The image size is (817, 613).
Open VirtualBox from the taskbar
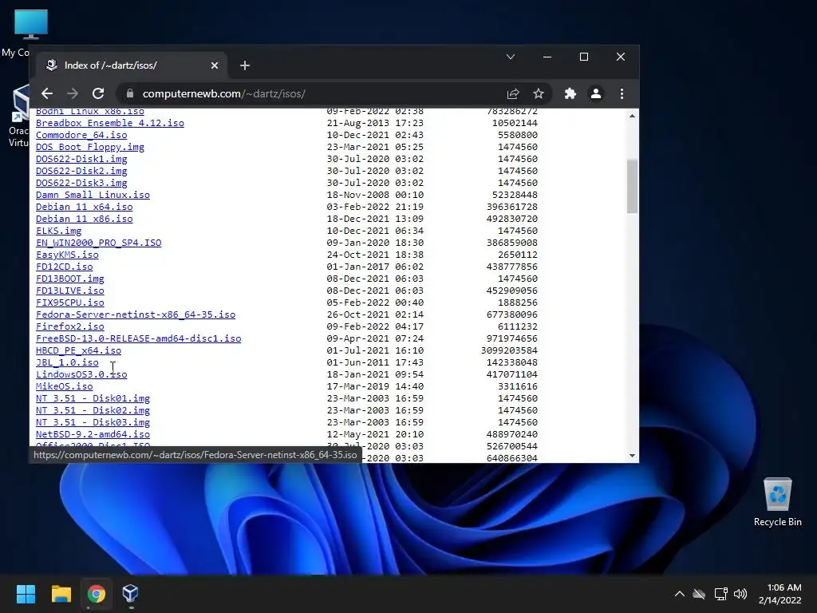click(x=130, y=594)
